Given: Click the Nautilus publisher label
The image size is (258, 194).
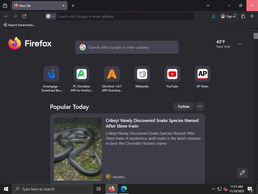Looking at the screenshot, I should [x=119, y=177].
